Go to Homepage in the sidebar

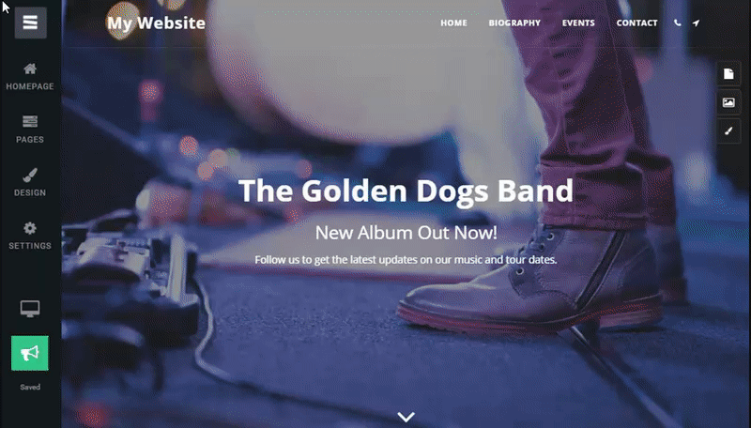(30, 77)
